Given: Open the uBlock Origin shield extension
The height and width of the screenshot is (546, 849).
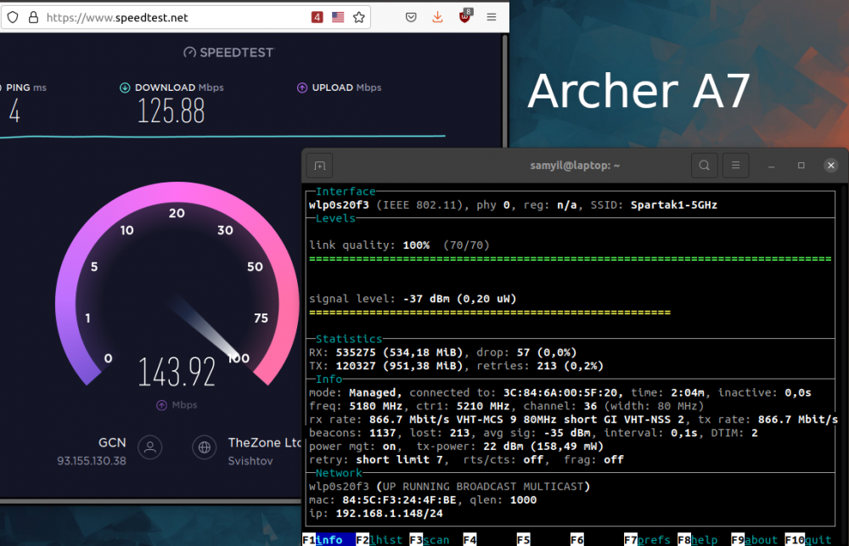Looking at the screenshot, I should [x=465, y=17].
